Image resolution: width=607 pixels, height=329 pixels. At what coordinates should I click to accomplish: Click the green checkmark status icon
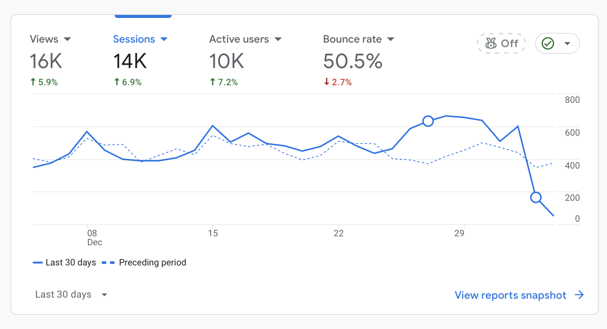click(x=548, y=43)
